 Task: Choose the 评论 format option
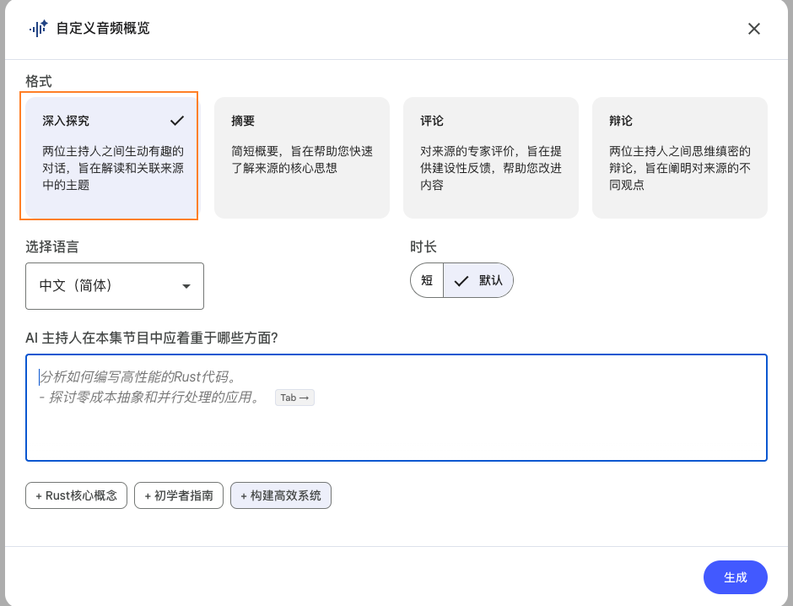(491, 157)
